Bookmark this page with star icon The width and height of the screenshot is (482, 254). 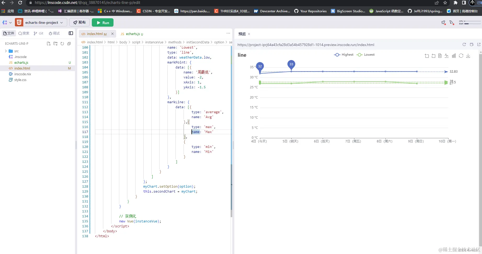[445, 3]
